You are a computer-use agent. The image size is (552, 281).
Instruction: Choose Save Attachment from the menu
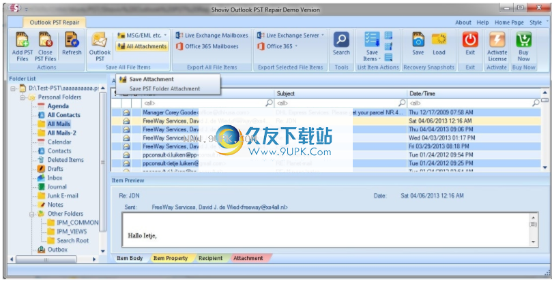151,80
